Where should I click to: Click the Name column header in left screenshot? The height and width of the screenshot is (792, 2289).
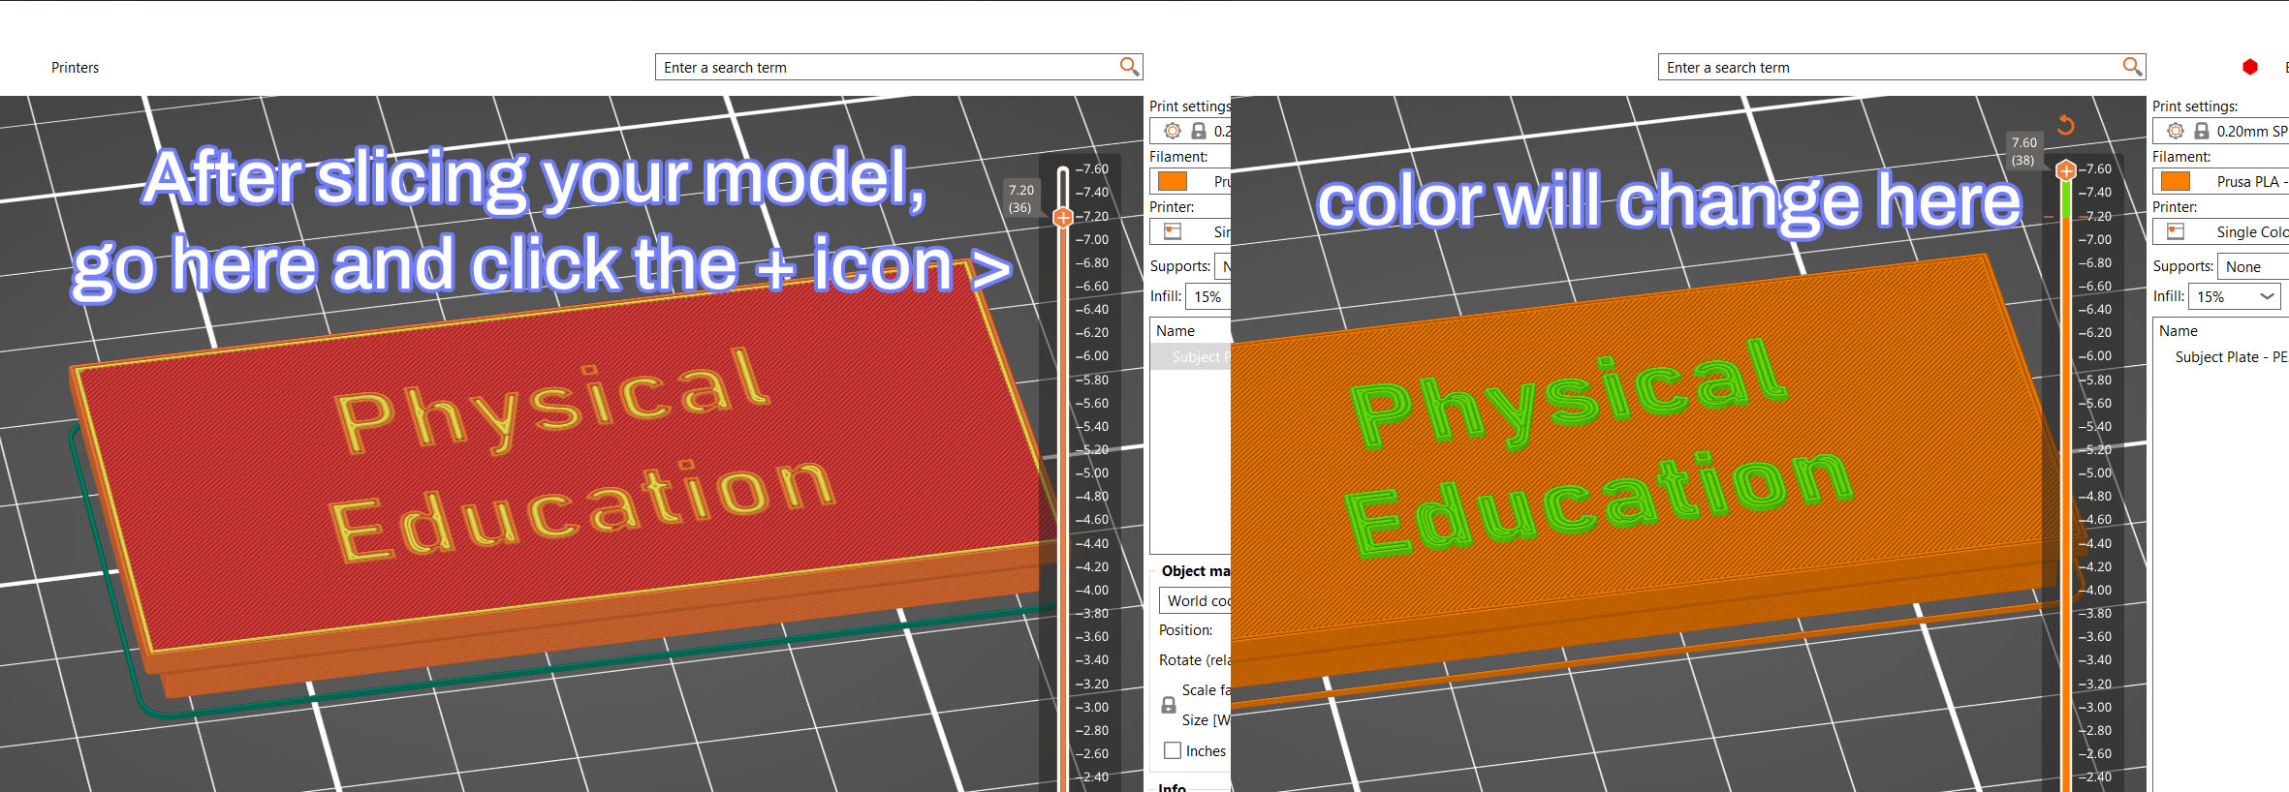1176,331
